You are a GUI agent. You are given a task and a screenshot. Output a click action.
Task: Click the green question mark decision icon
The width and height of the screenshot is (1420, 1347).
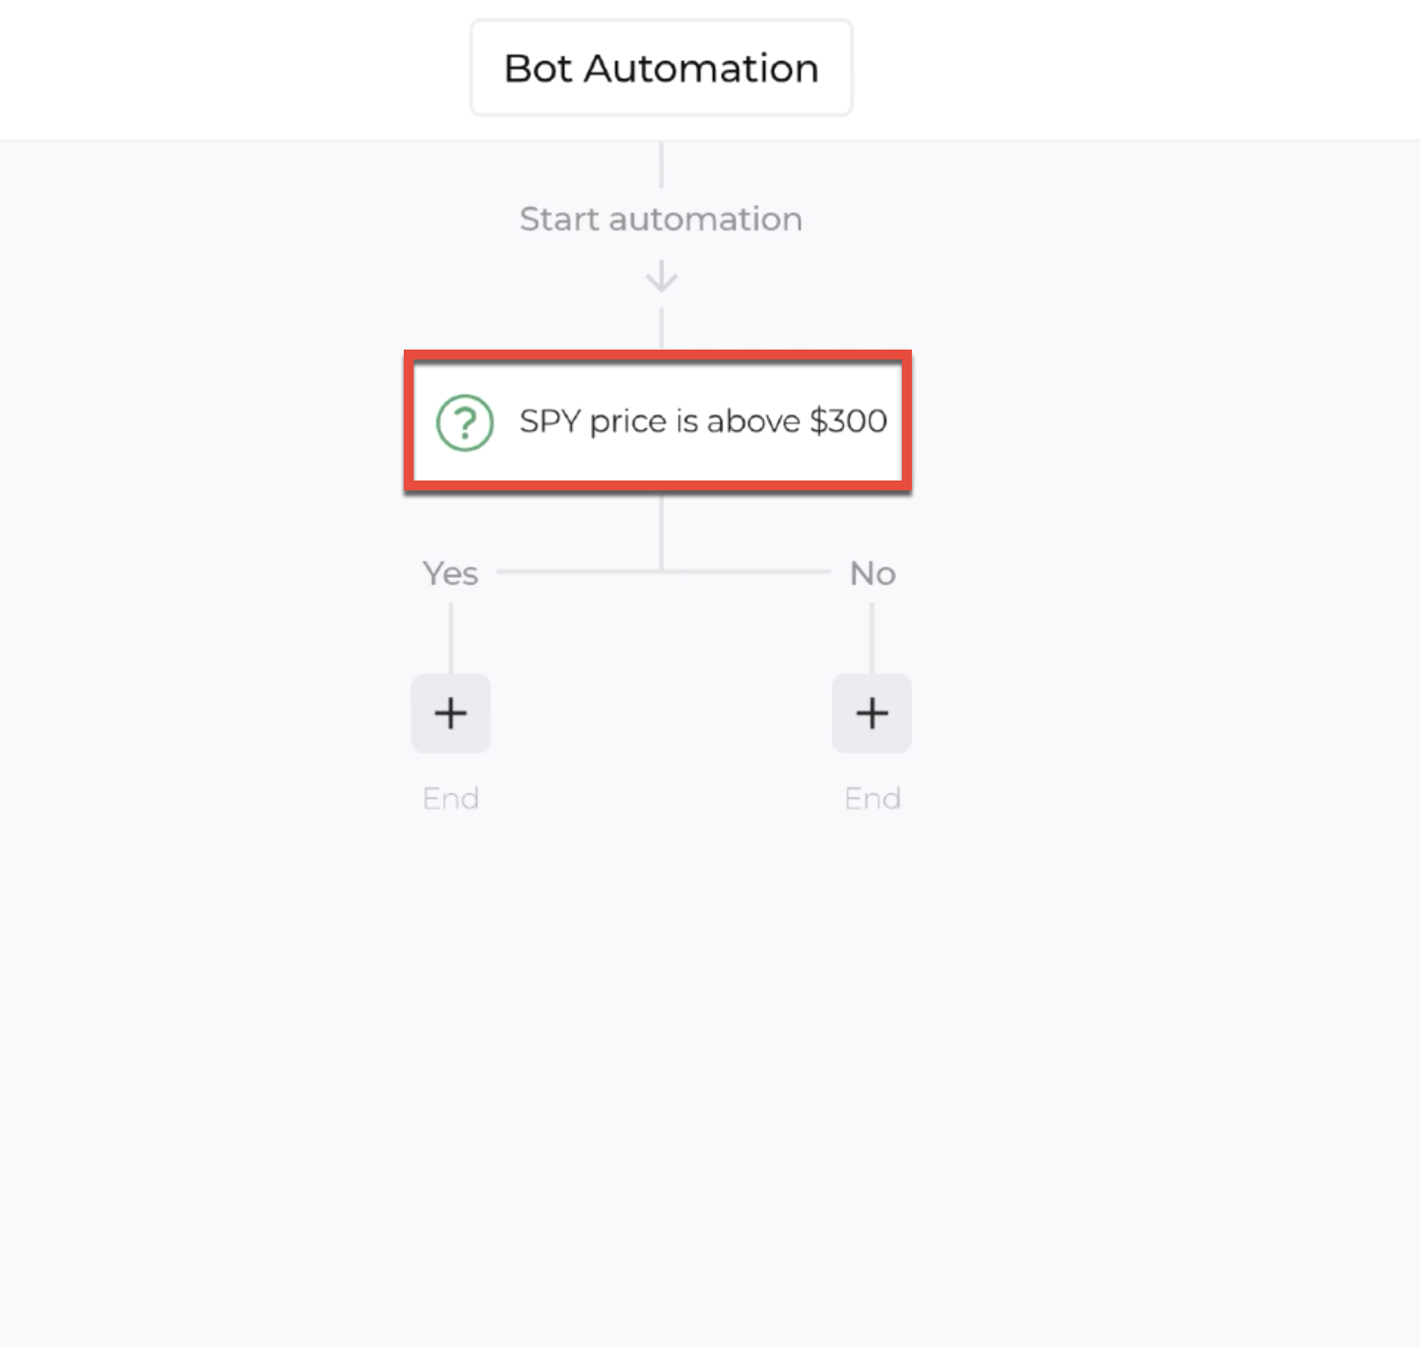click(465, 422)
